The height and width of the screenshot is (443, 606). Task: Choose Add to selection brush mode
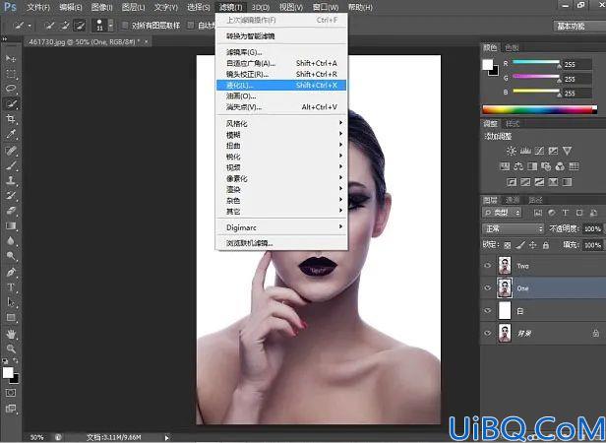click(65, 26)
